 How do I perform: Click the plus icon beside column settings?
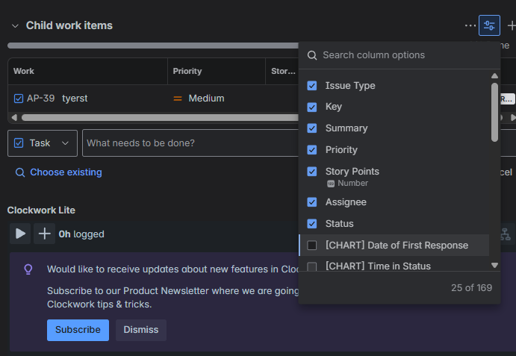tap(512, 25)
